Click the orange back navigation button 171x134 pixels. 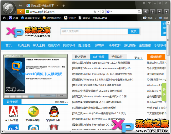tap(21, 12)
